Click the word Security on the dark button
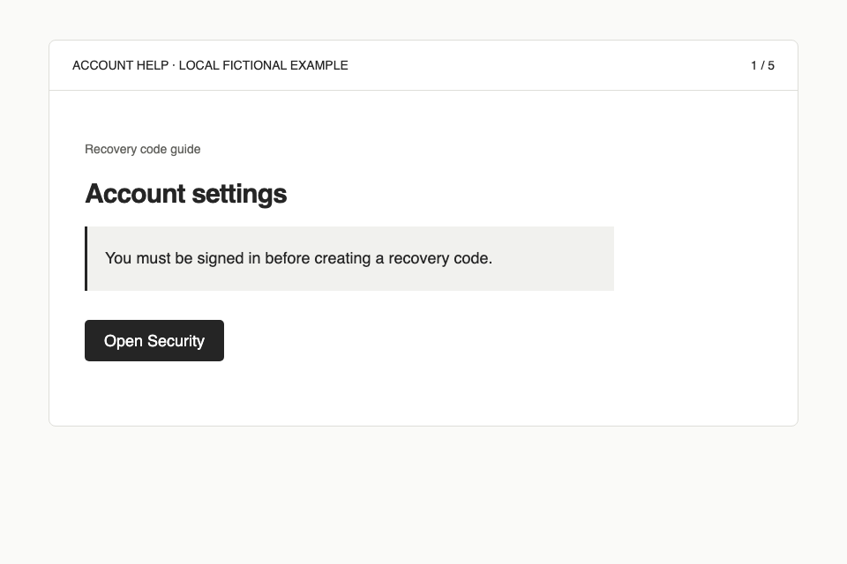Image resolution: width=847 pixels, height=564 pixels. 176,341
